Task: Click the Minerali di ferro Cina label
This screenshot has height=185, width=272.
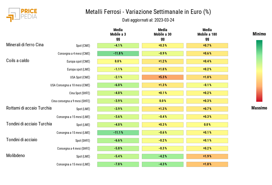Action: [25, 45]
